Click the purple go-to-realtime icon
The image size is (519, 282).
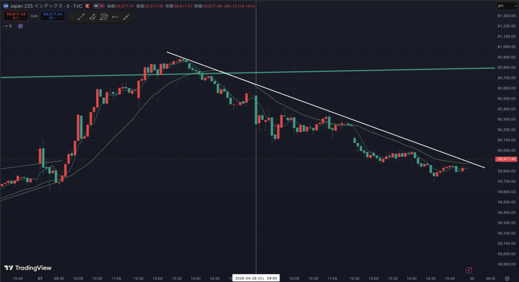pyautogui.click(x=469, y=269)
